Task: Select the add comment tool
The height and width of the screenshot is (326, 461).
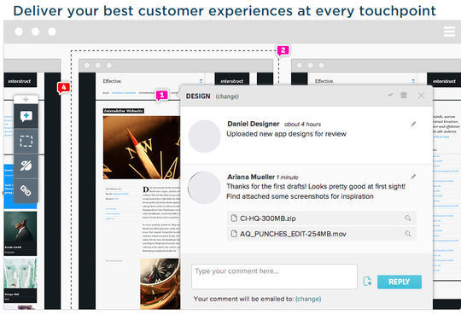Action: pyautogui.click(x=26, y=116)
